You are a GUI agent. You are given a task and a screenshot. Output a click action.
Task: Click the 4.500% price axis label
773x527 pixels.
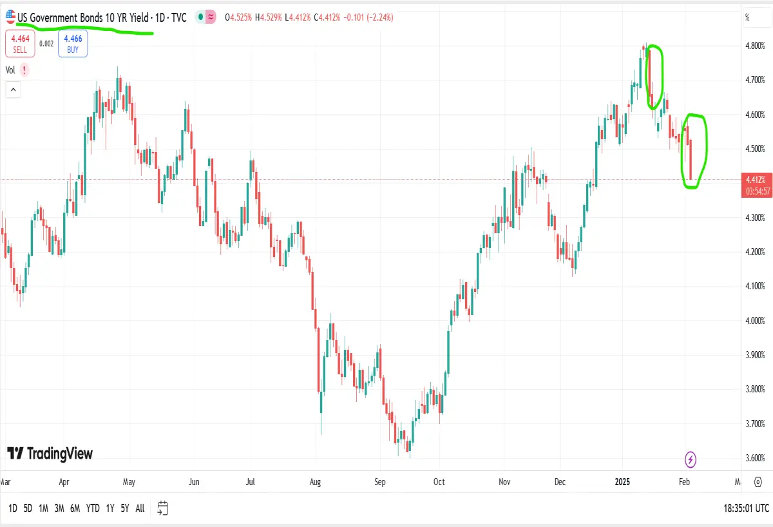pyautogui.click(x=755, y=149)
